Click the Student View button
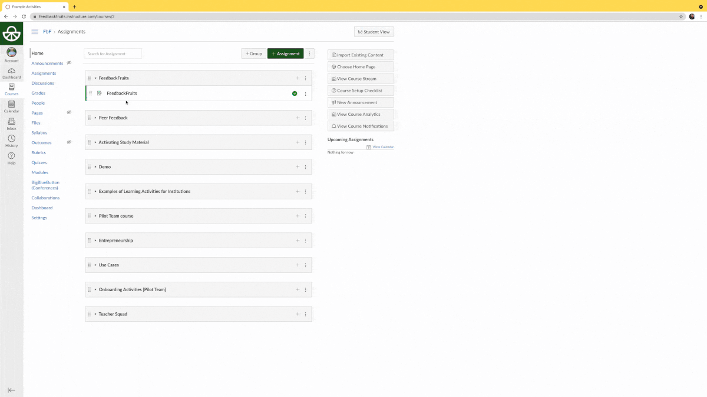The height and width of the screenshot is (397, 707). point(374,32)
